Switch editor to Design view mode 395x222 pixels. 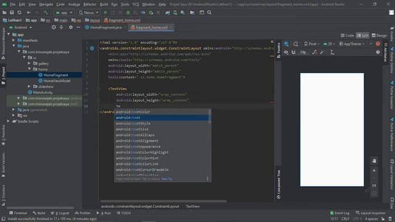pyautogui.click(x=380, y=36)
